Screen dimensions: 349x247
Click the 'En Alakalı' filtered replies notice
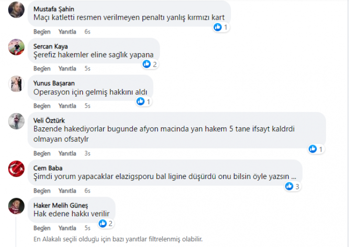(x=118, y=238)
